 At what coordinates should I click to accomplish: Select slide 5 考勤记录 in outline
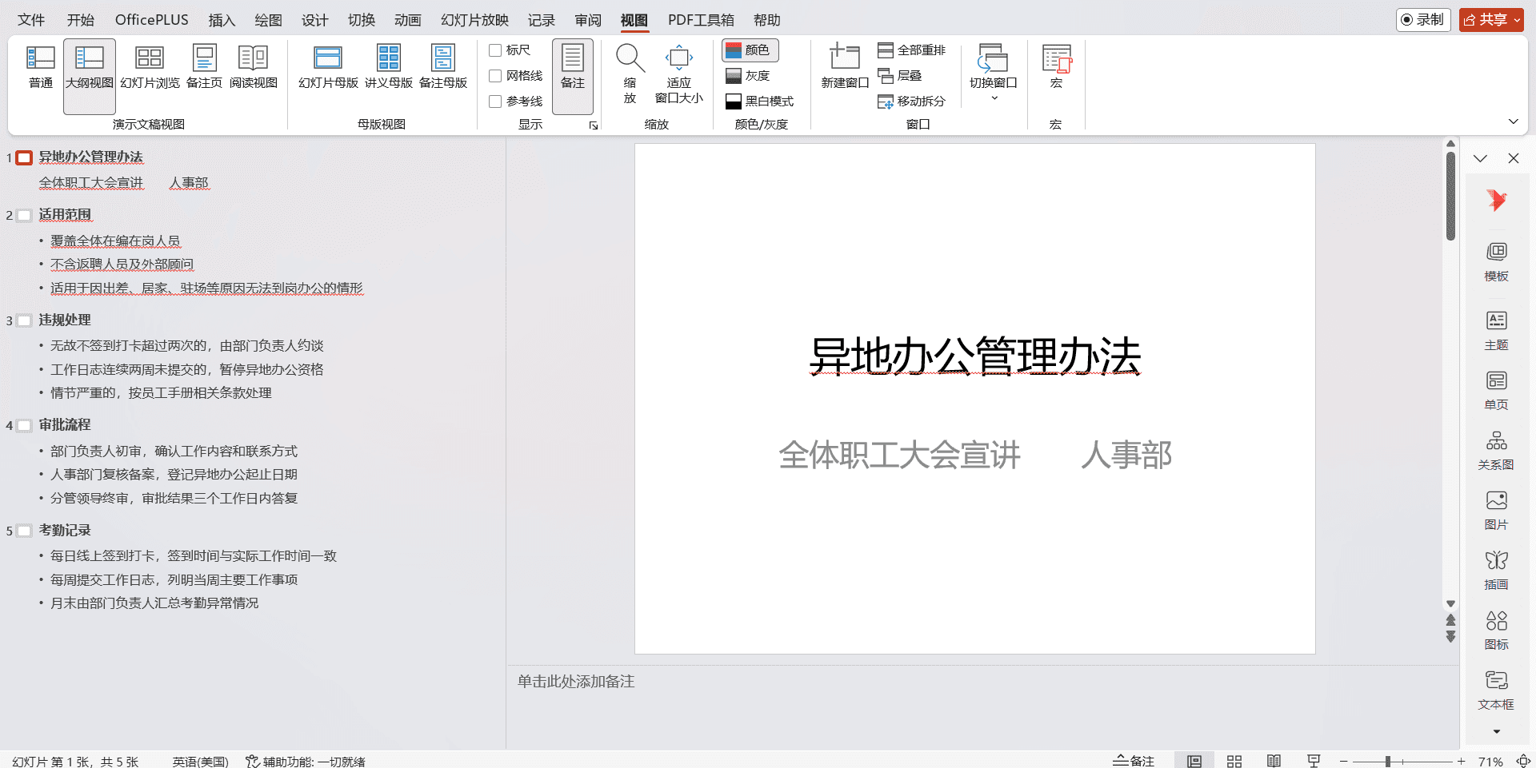click(65, 531)
